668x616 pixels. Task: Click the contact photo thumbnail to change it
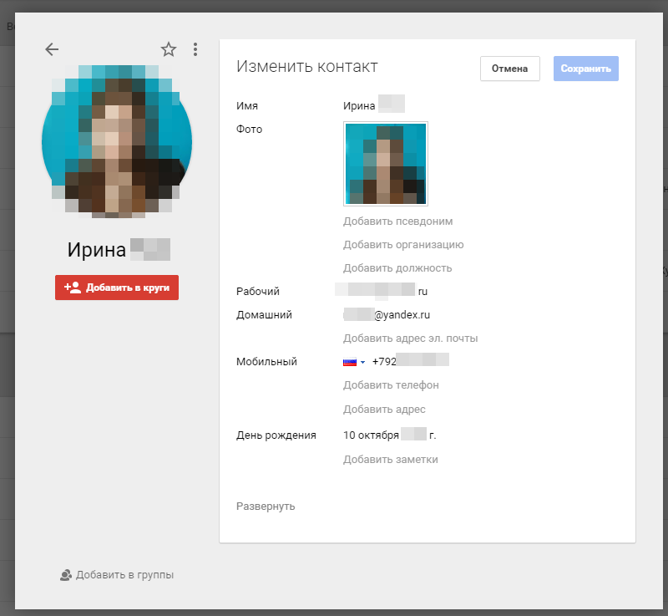pos(385,164)
